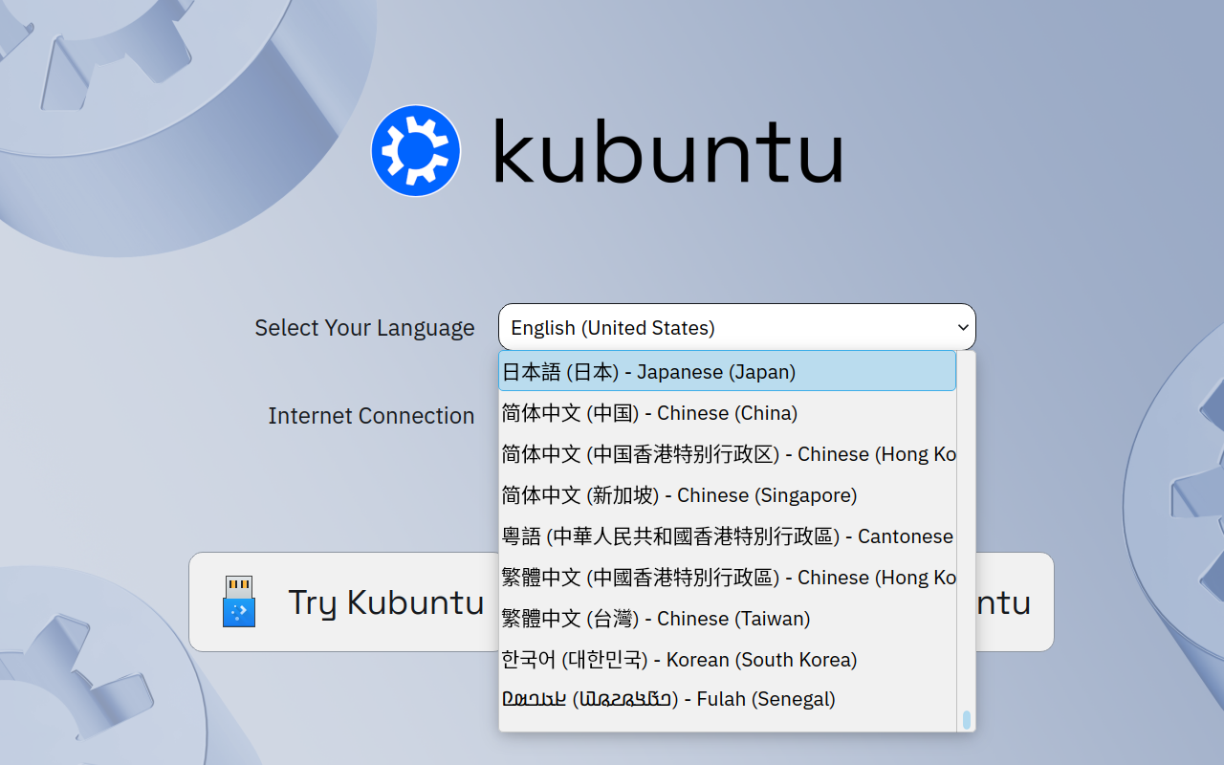This screenshot has height=765, width=1224.
Task: Click the "Select Your Language" label
Action: (x=364, y=328)
